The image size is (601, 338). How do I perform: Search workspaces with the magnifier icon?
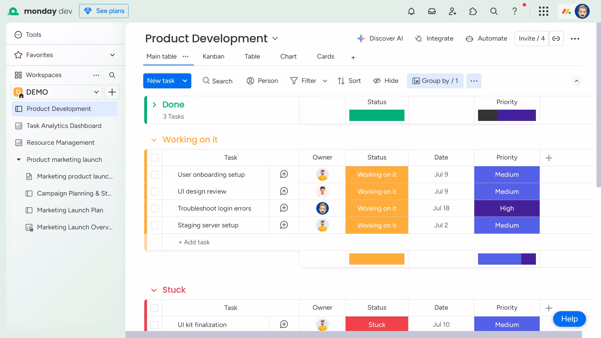click(112, 75)
